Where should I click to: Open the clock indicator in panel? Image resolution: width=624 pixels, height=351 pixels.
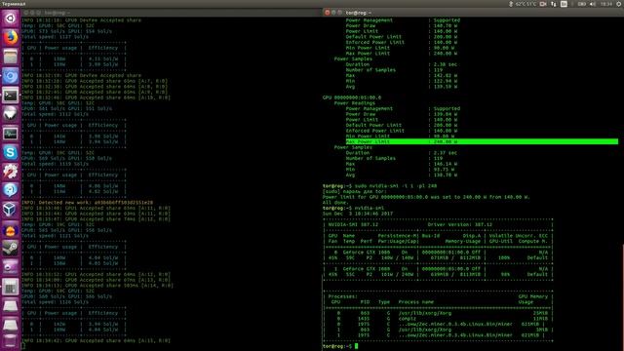[x=606, y=4]
